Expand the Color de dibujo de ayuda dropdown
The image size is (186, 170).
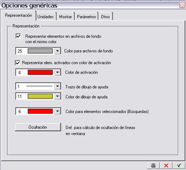click(58, 97)
